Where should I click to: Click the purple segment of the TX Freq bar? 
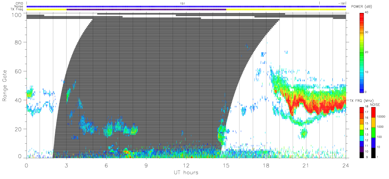(146, 9)
